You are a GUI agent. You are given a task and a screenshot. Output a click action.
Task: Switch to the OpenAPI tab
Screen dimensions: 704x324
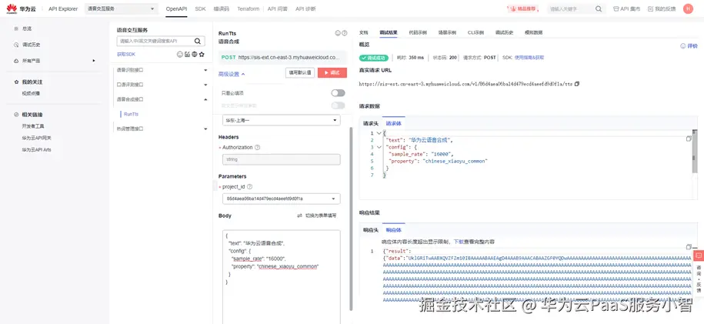pyautogui.click(x=176, y=8)
